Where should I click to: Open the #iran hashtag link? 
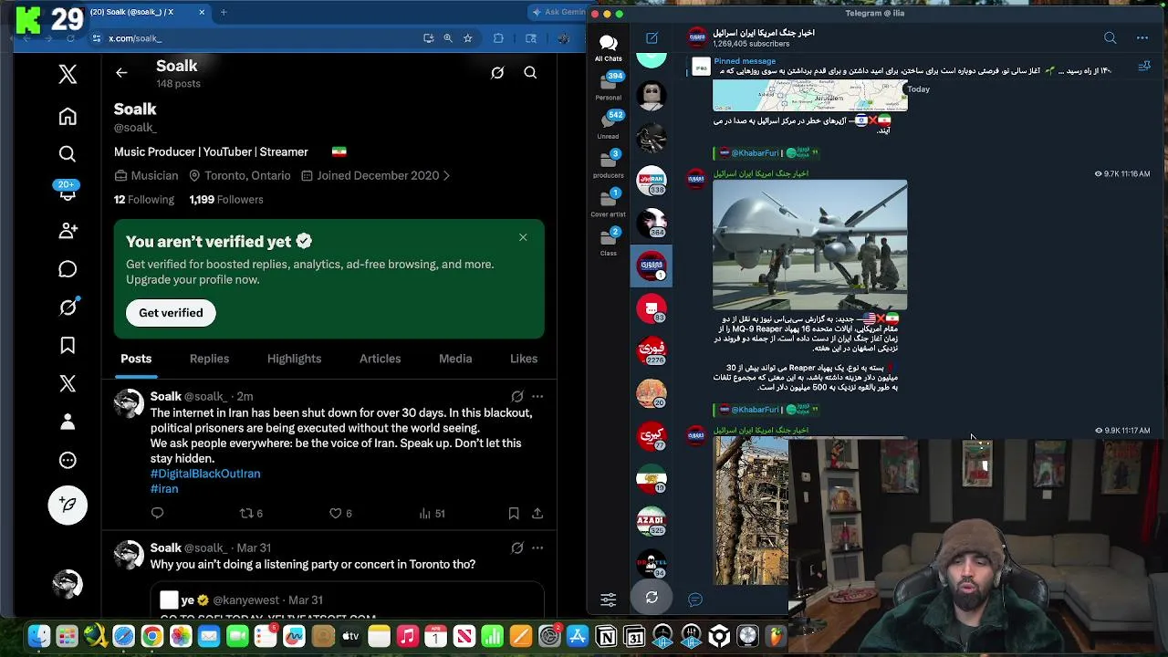pyautogui.click(x=164, y=489)
